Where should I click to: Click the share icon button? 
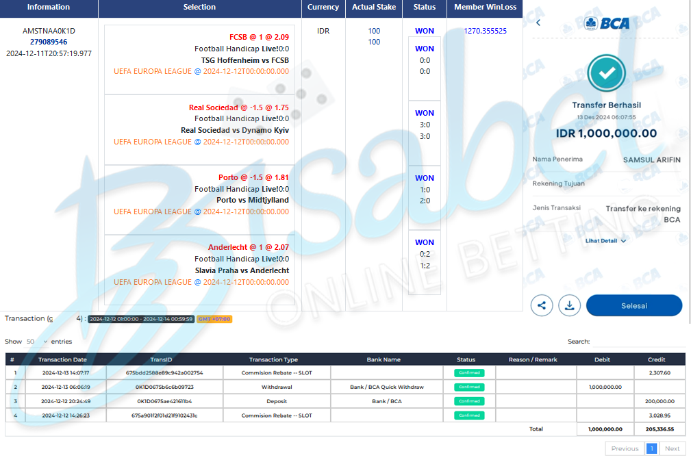[542, 305]
